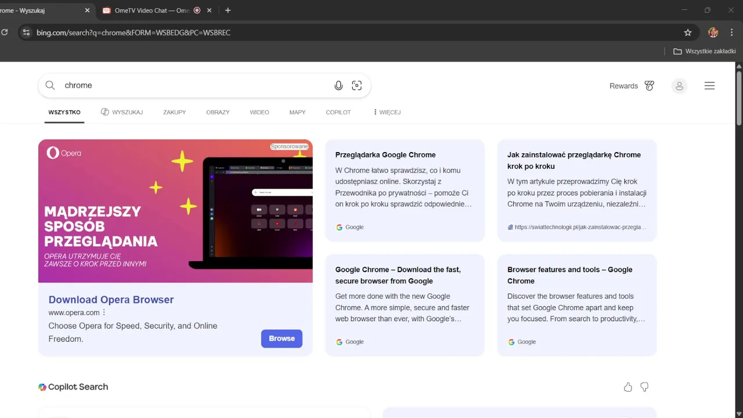Click the thumbs down feedback icon

click(x=644, y=387)
